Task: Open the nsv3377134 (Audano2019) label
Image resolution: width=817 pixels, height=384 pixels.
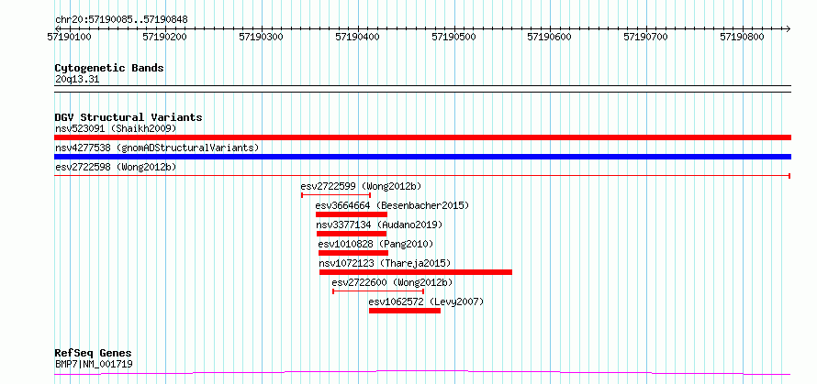Action: click(379, 225)
